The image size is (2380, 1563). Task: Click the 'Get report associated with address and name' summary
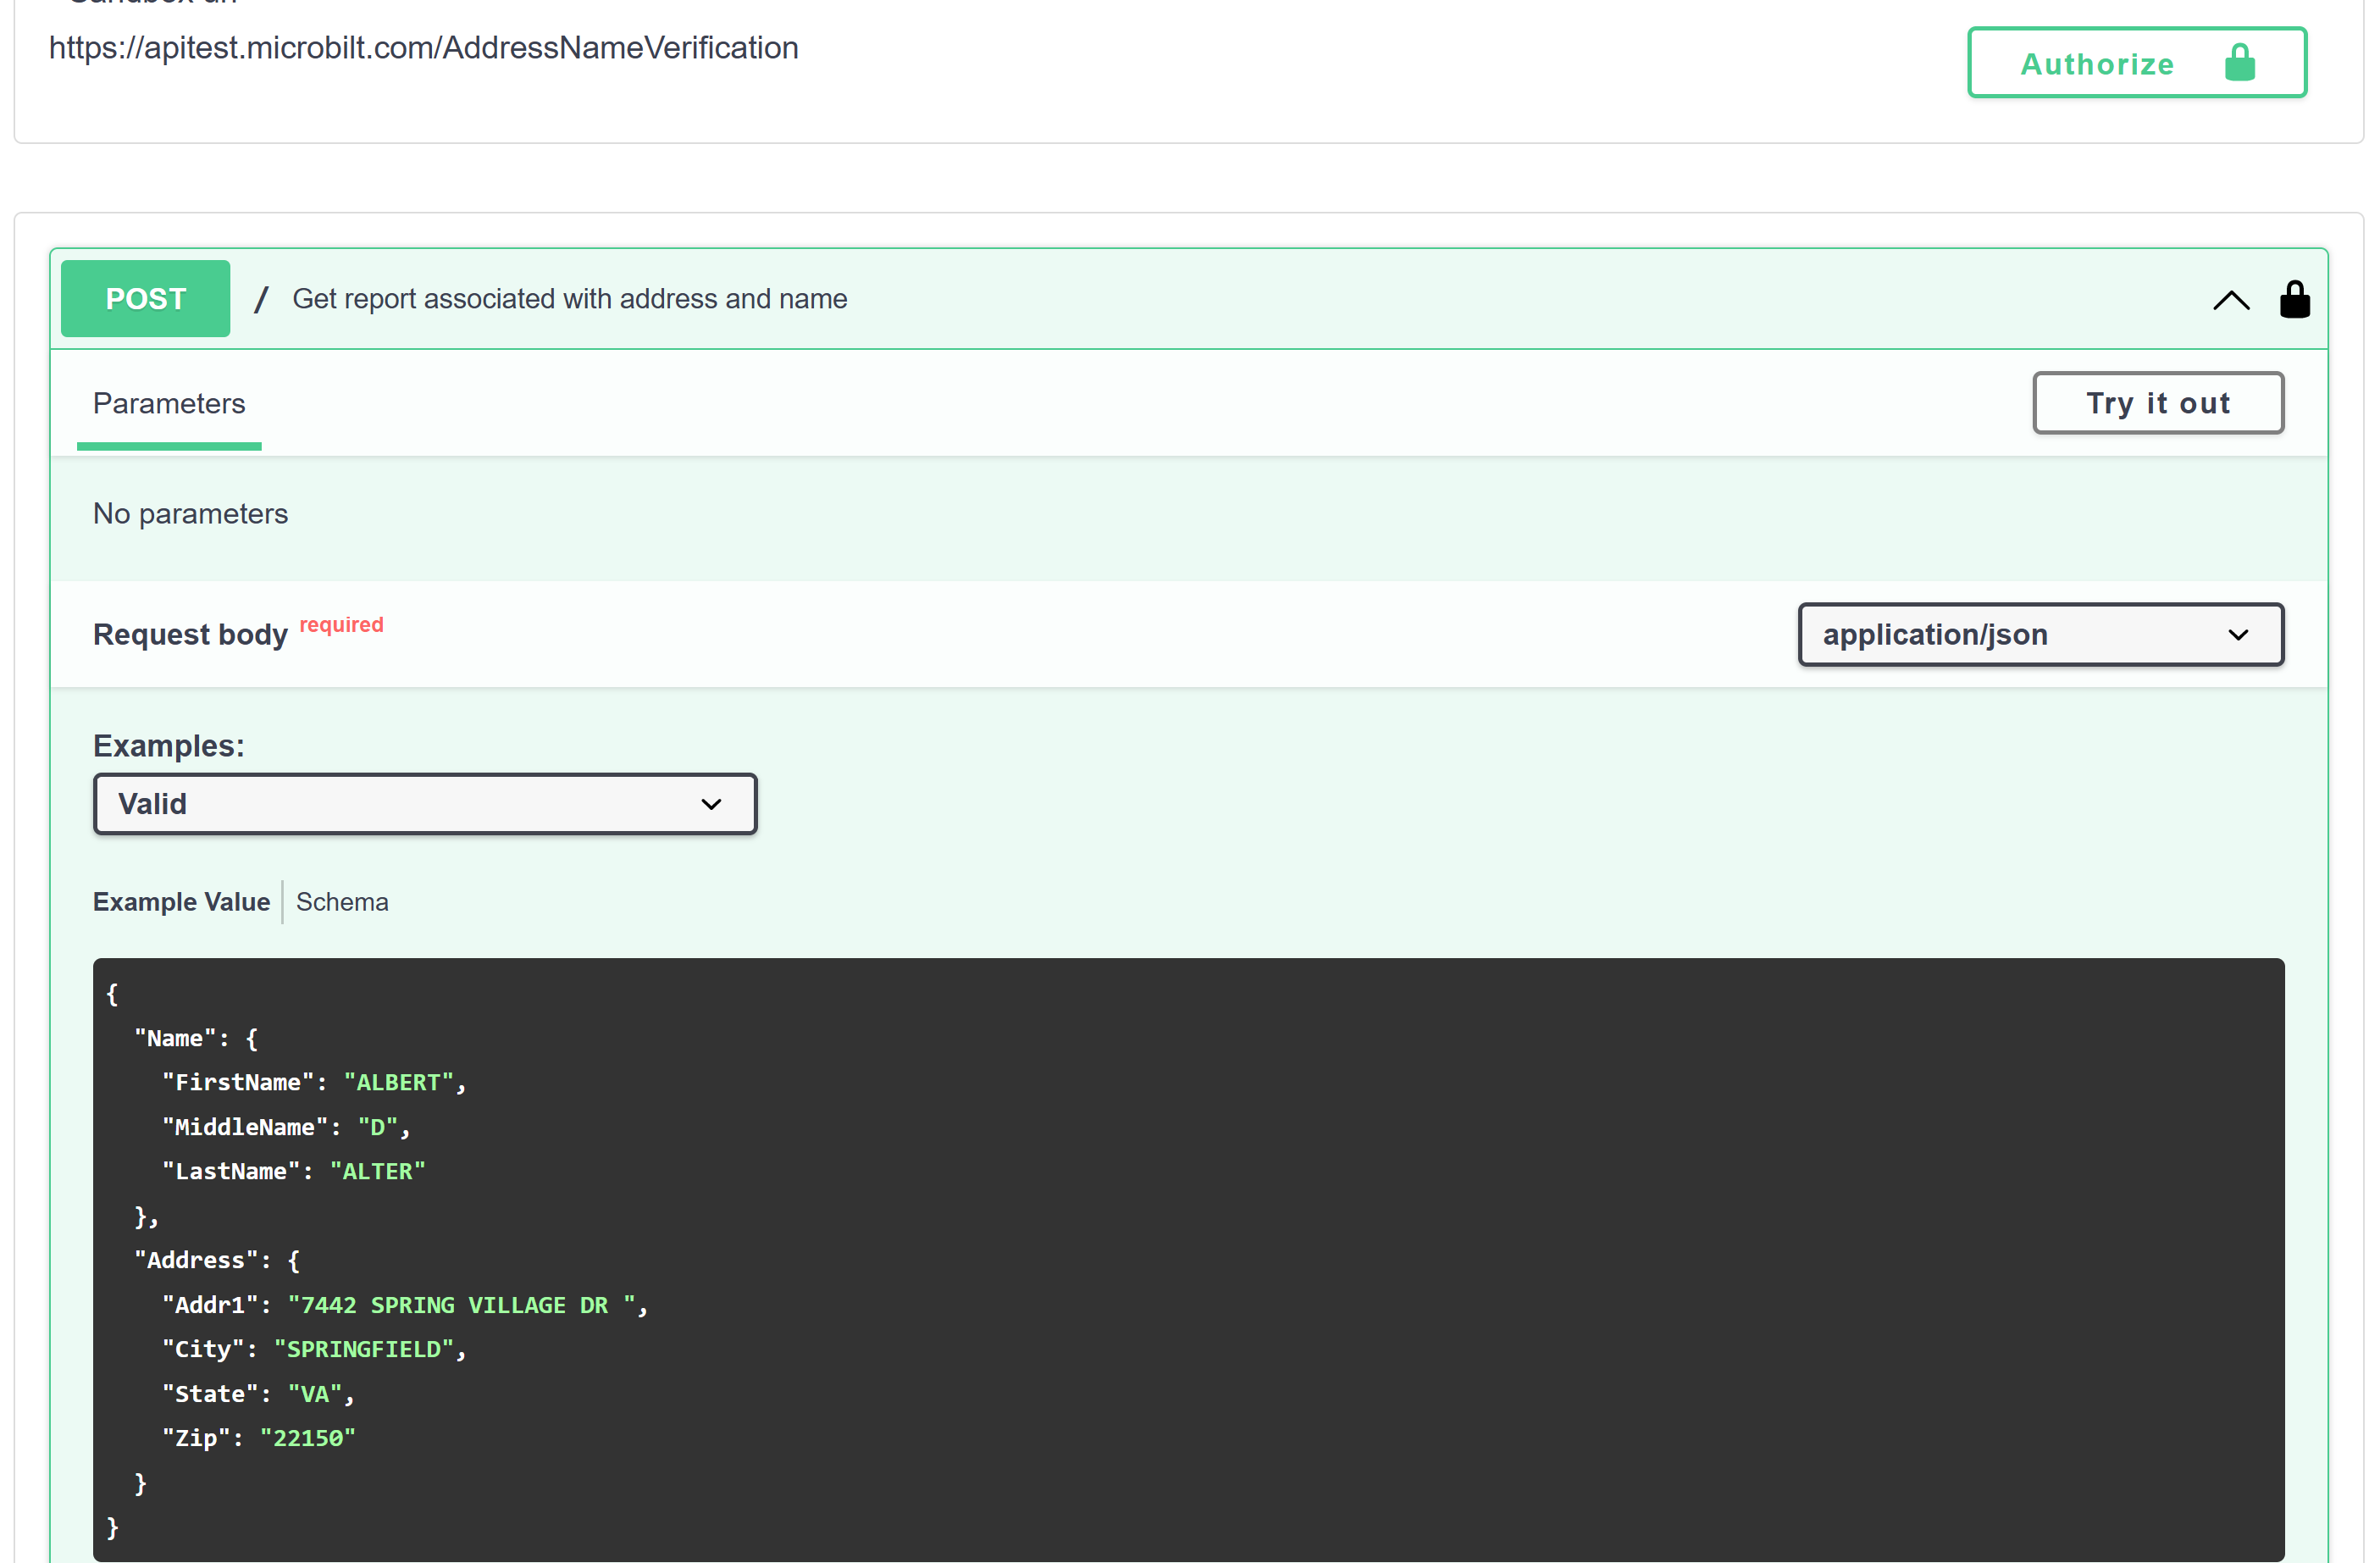570,299
